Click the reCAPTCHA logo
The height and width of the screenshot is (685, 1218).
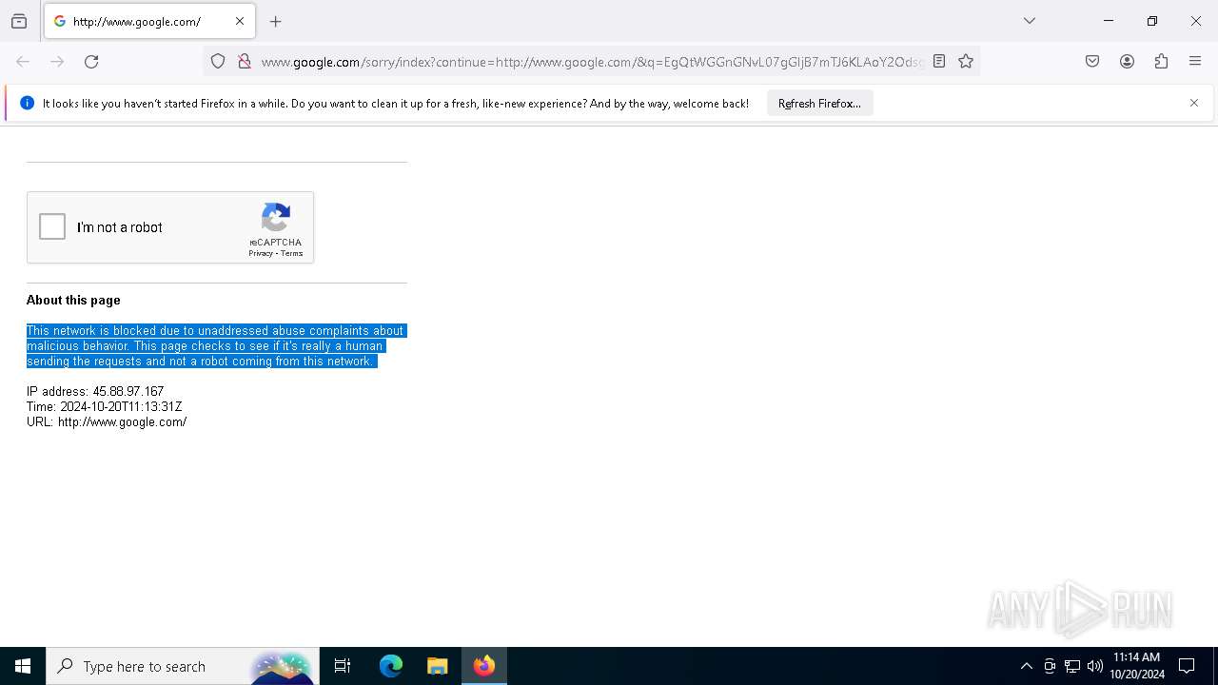(x=276, y=218)
